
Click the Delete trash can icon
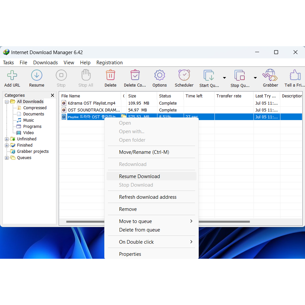[110, 75]
